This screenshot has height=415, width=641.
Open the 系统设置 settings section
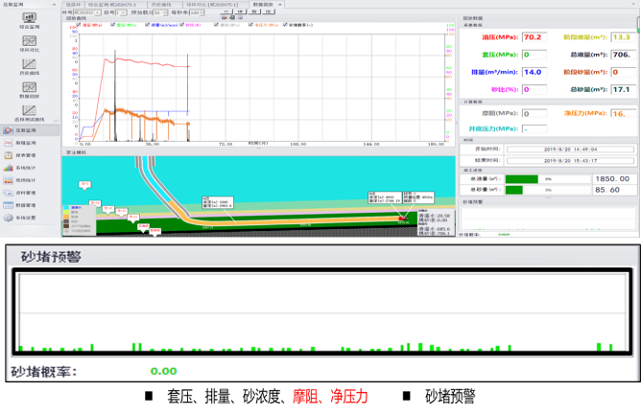(27, 218)
